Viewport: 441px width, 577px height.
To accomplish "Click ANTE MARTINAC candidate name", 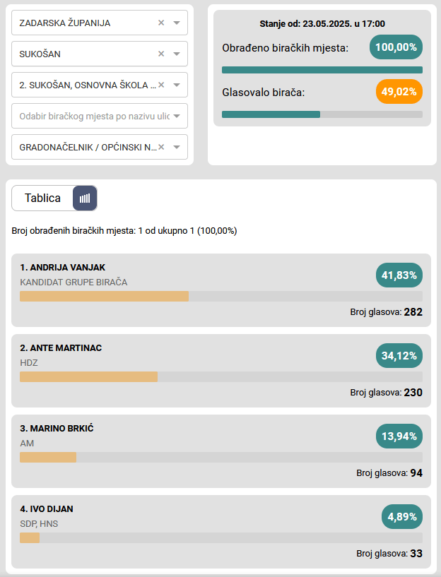I will 61,348.
